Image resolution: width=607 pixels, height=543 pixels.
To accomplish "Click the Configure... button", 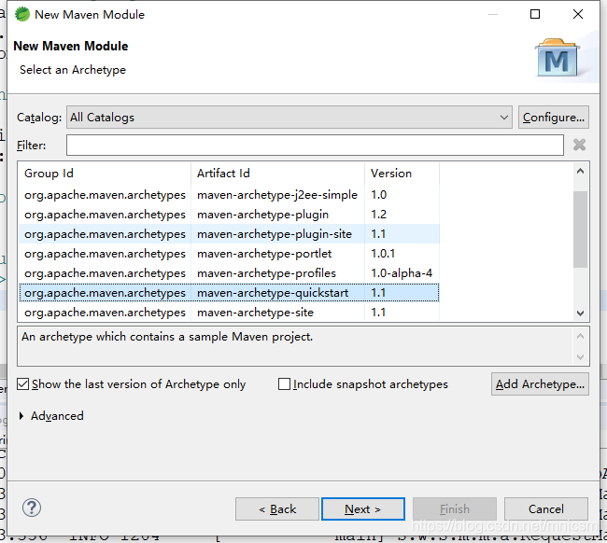I will coord(554,118).
